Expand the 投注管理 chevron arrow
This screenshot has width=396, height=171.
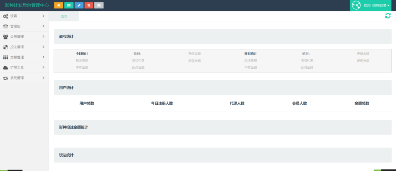[43, 47]
